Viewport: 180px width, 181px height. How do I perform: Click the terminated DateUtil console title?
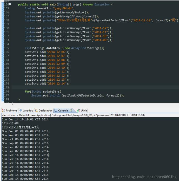73,115
